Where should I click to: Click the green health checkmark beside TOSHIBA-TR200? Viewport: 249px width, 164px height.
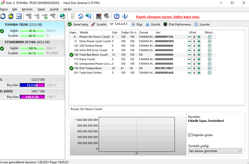[x=2, y=31]
